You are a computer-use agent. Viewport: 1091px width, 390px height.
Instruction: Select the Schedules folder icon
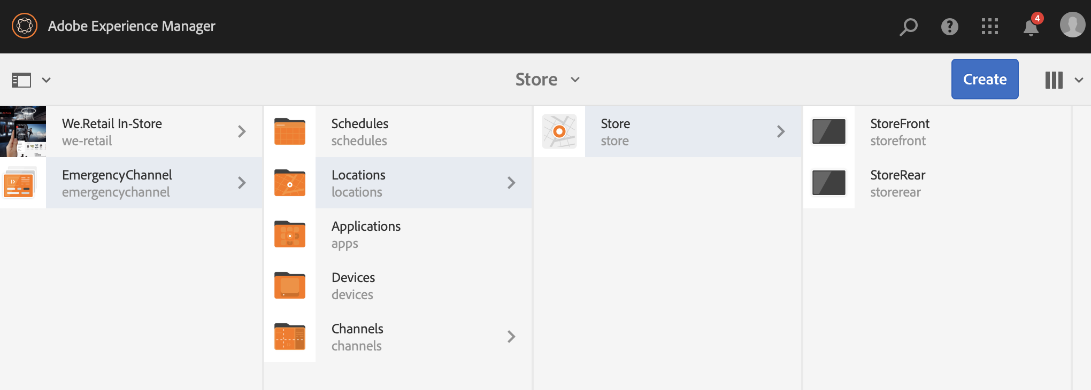tap(290, 131)
